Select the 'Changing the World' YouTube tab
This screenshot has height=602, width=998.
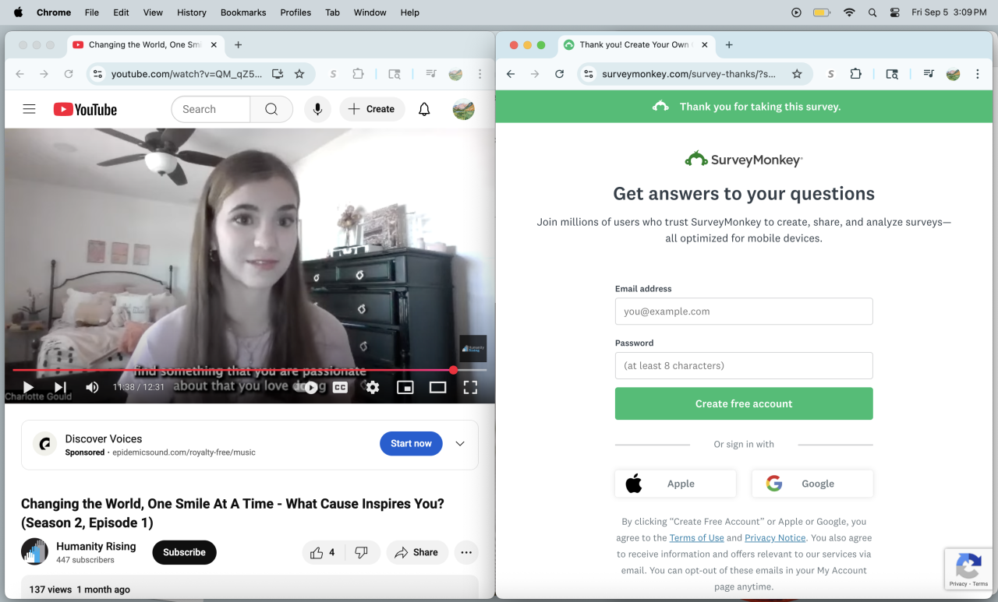click(145, 45)
